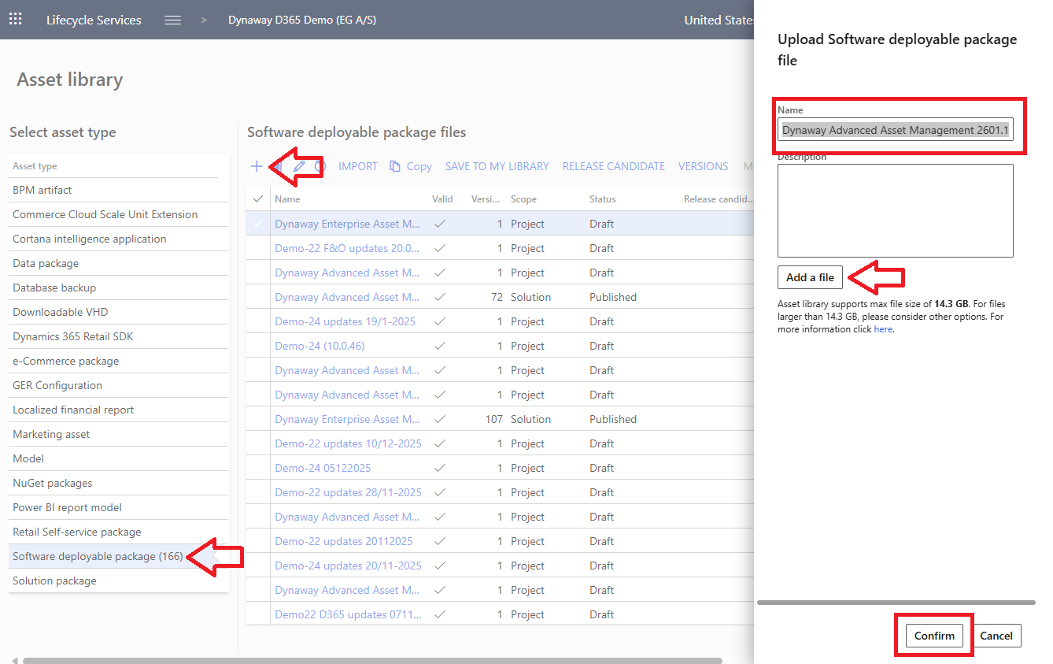The height and width of the screenshot is (664, 1053).
Task: Click into the Description text area
Action: coord(895,210)
